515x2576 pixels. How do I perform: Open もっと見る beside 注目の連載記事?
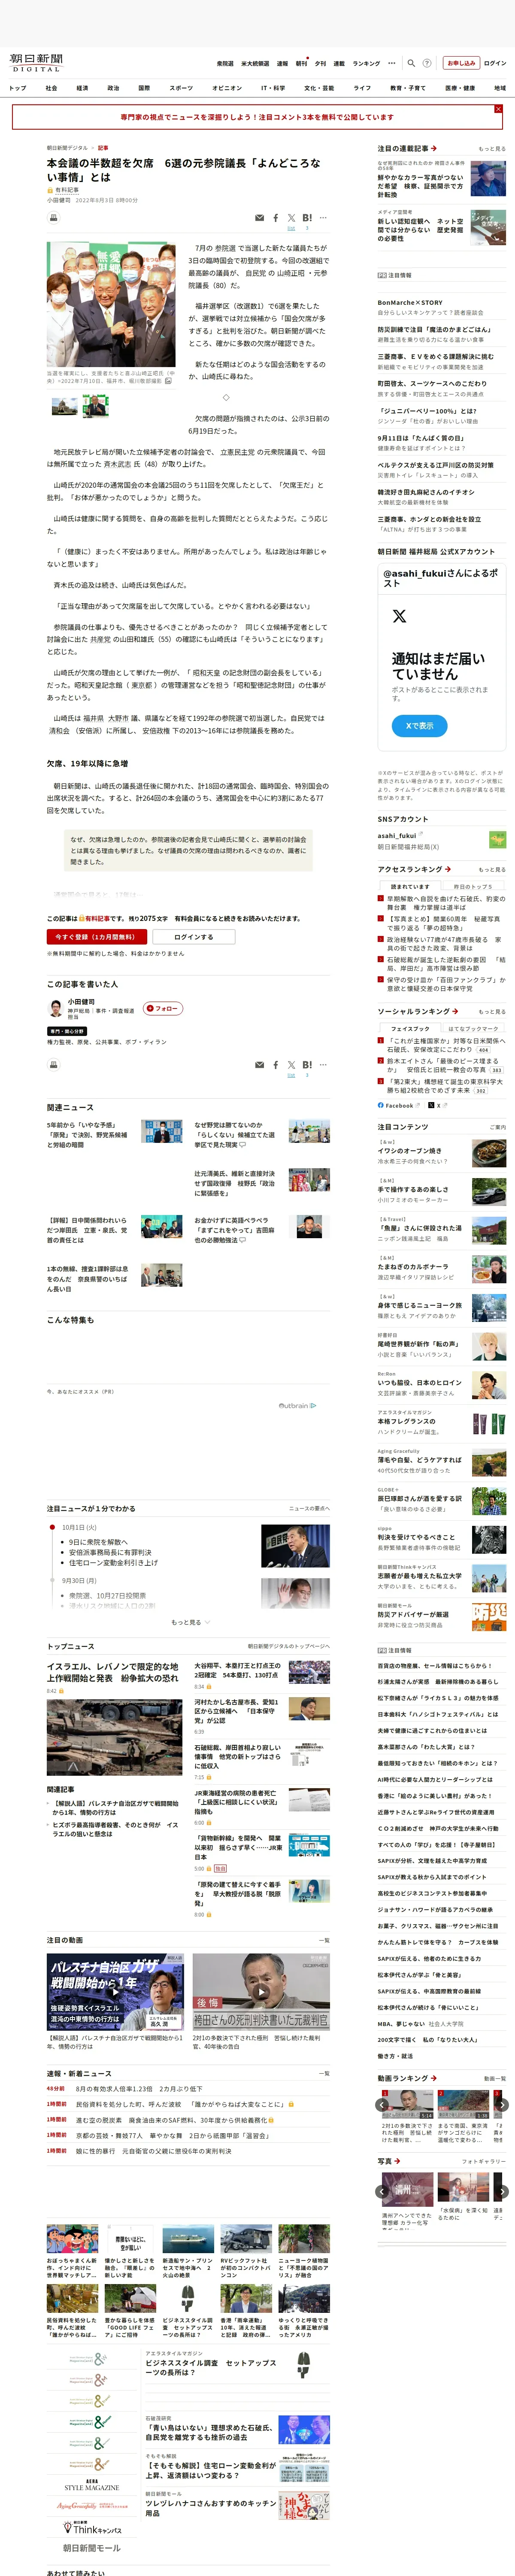pyautogui.click(x=492, y=148)
